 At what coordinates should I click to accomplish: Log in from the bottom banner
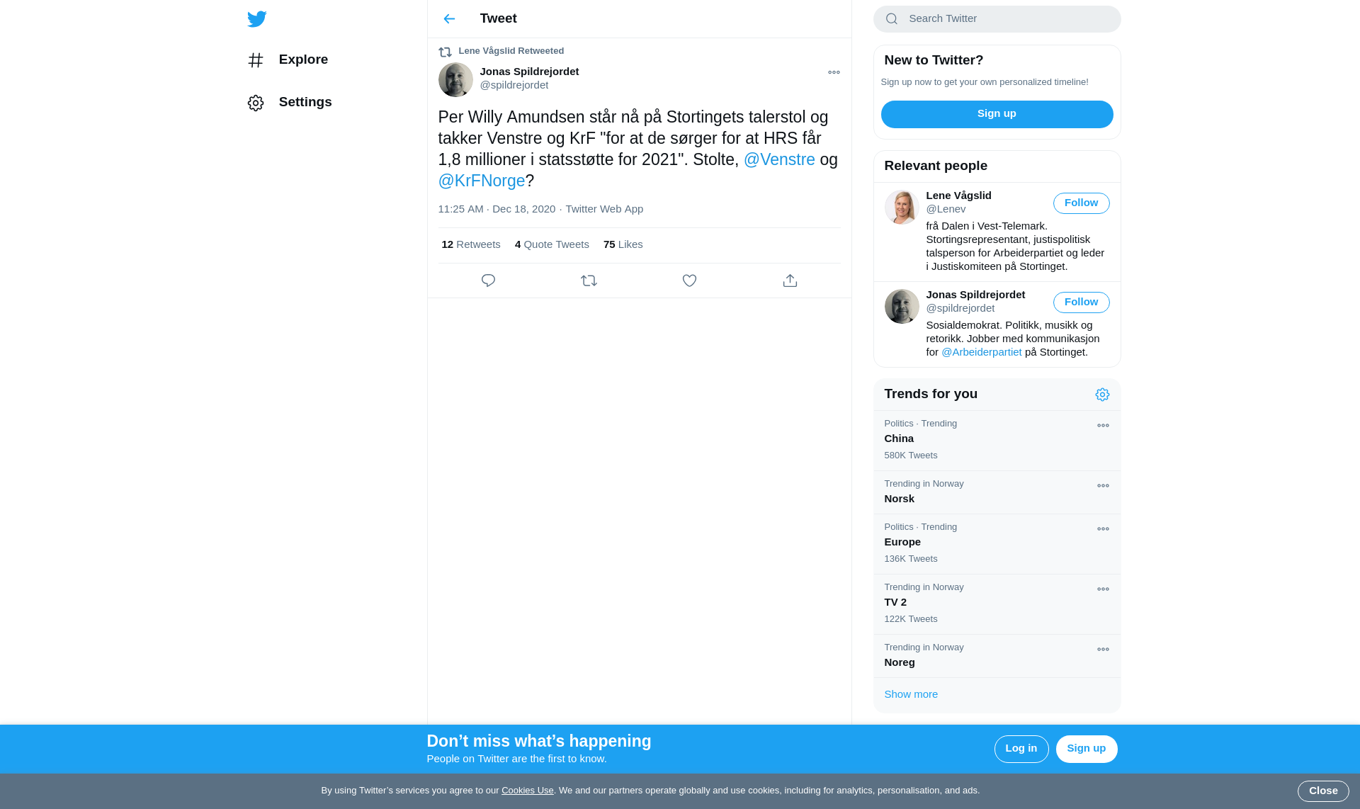coord(1021,749)
